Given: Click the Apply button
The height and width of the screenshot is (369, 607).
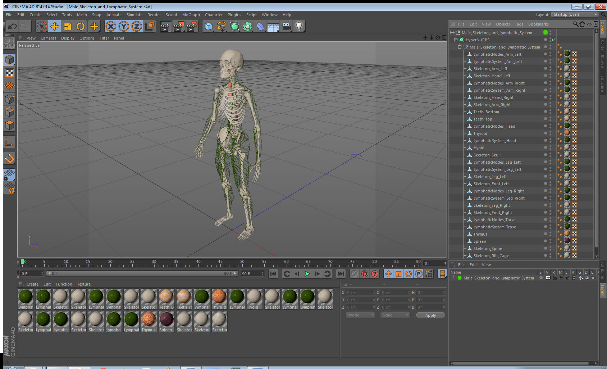Looking at the screenshot, I should (430, 315).
